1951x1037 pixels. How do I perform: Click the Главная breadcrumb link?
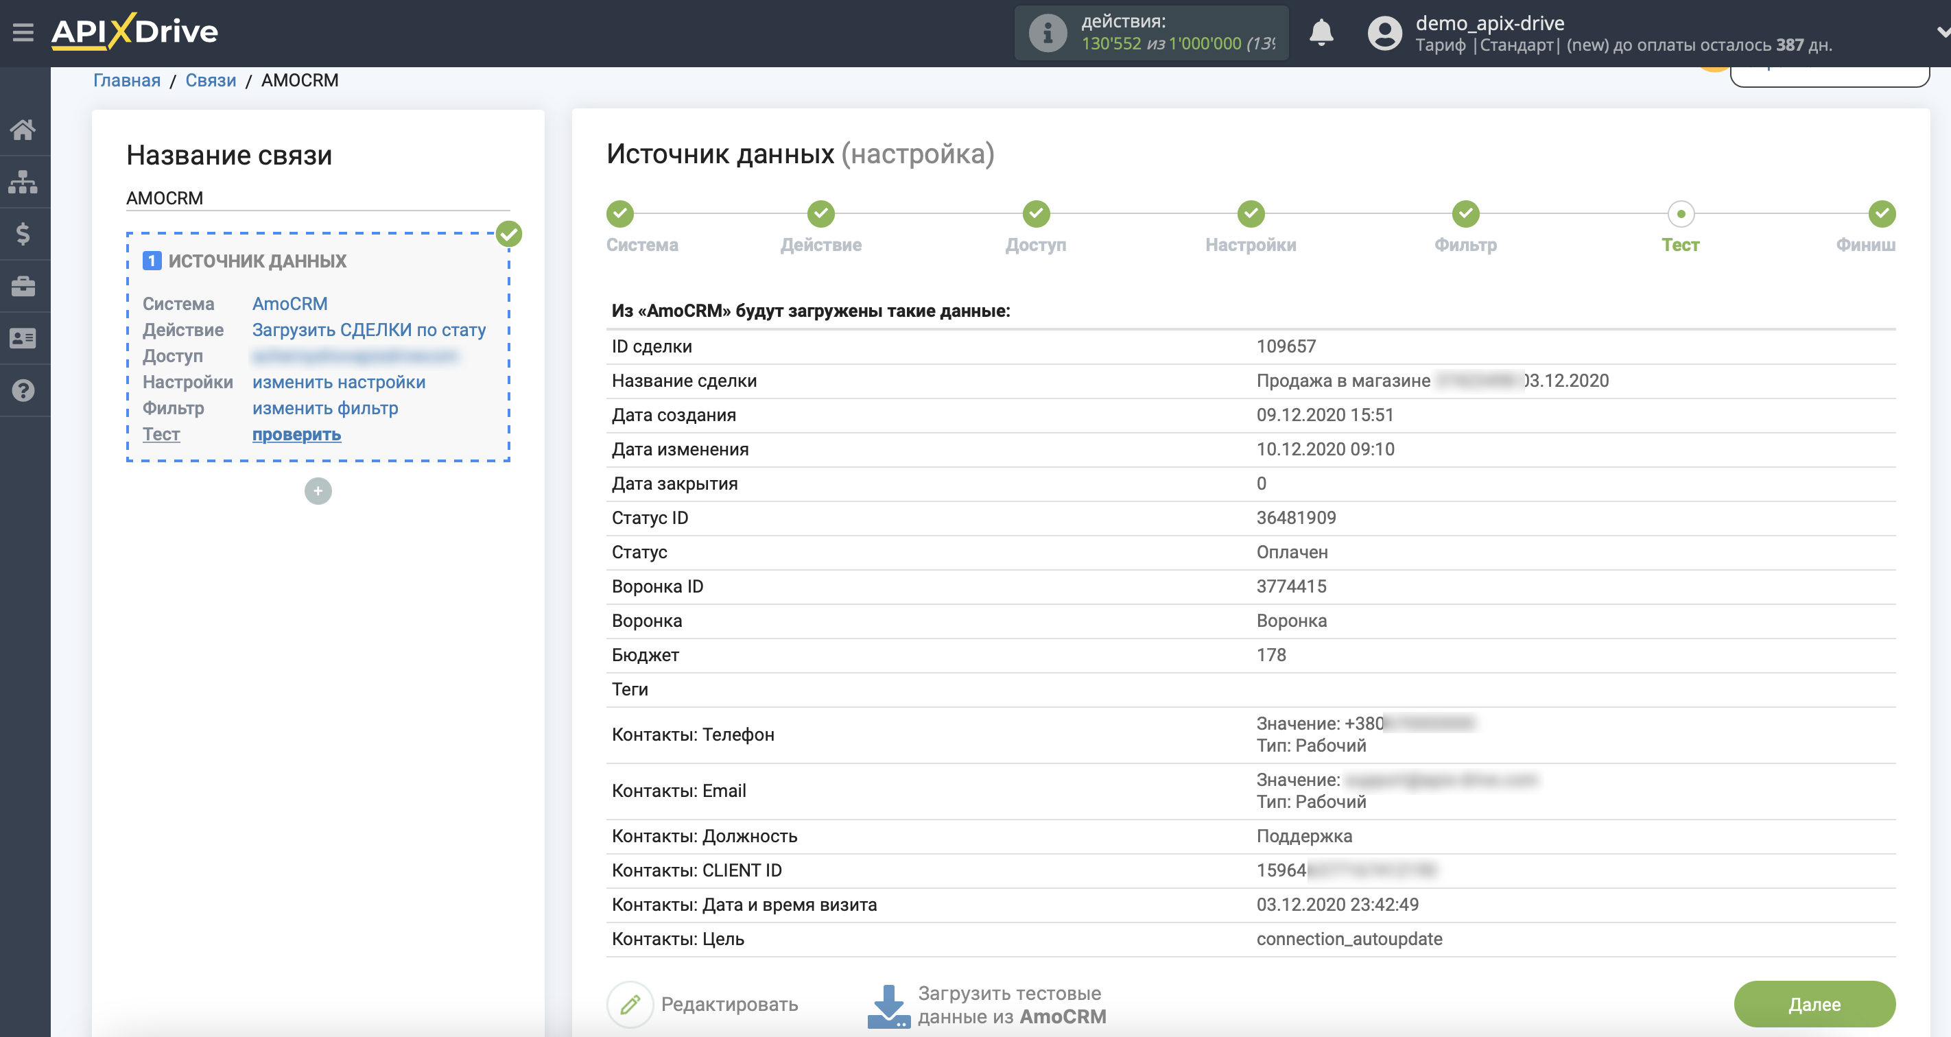coord(126,80)
